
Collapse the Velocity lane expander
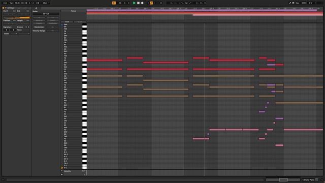(62, 171)
